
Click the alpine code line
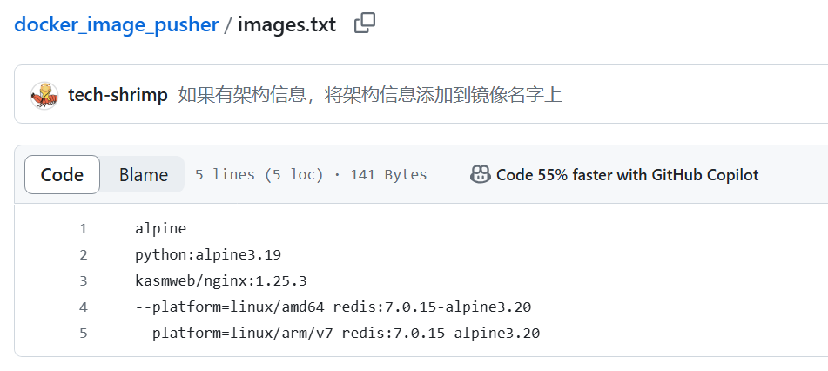pos(160,229)
